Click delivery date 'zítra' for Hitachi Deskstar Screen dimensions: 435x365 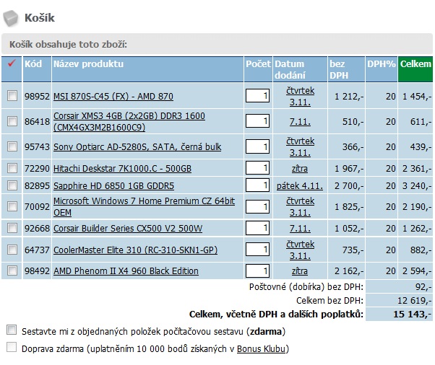300,168
